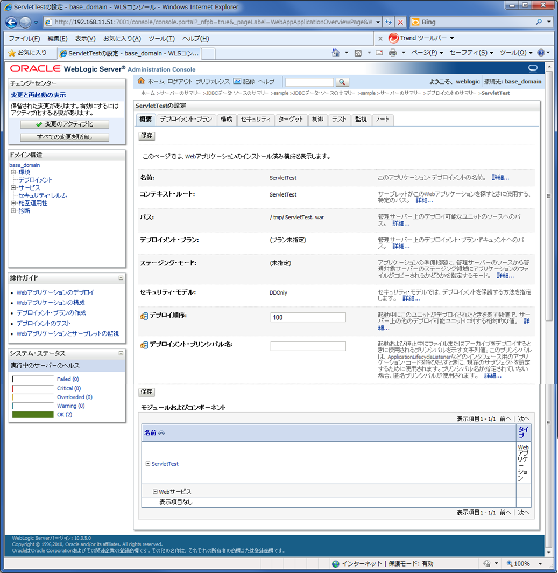558x573 pixels.
Task: Click the Favorites star icon
Action: [12, 53]
